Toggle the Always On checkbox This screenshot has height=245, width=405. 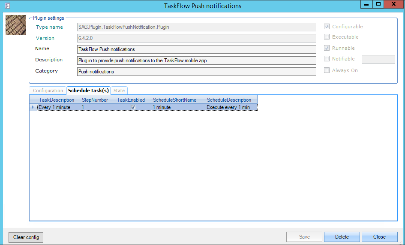pyautogui.click(x=327, y=70)
